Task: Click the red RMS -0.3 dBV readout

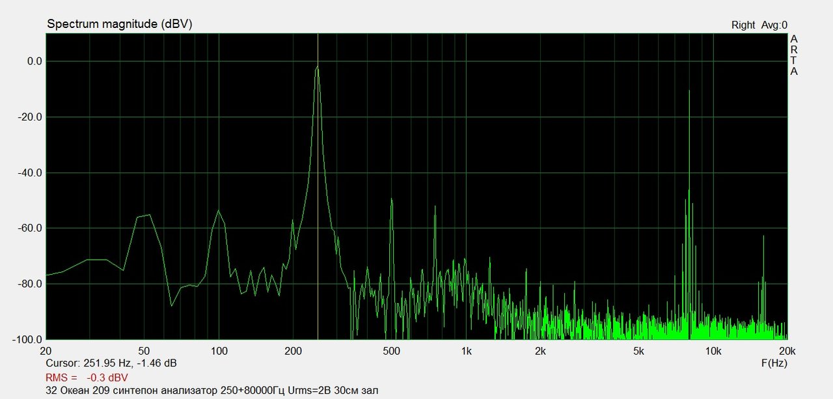Action: pyautogui.click(x=87, y=378)
